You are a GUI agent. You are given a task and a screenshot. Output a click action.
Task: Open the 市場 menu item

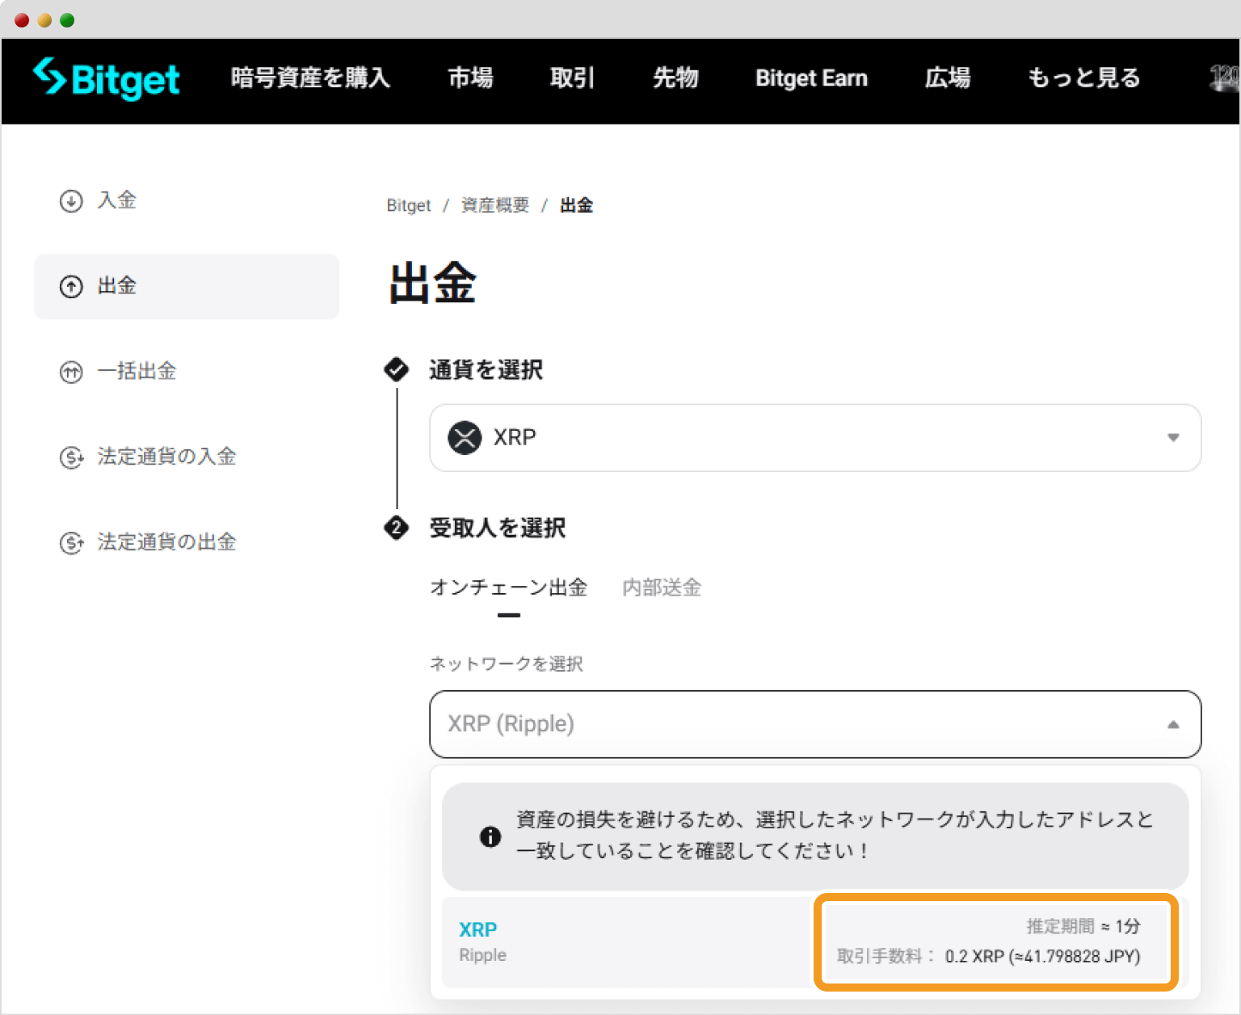pos(469,78)
